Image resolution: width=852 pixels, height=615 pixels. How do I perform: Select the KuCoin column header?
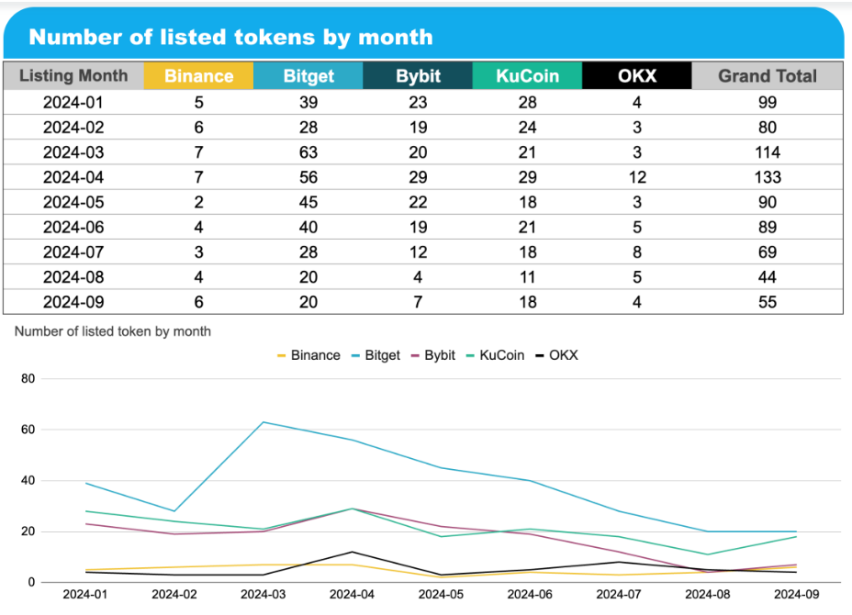coord(527,76)
